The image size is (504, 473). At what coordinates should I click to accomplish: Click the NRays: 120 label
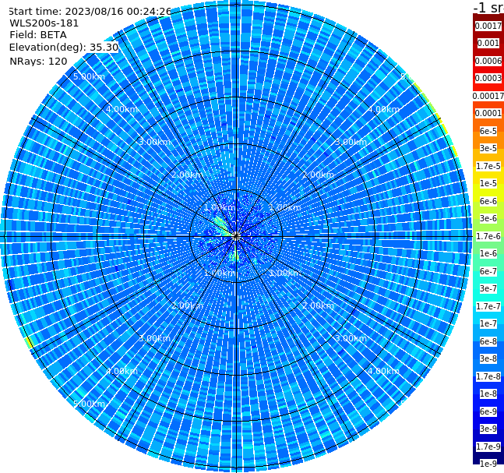click(x=38, y=62)
